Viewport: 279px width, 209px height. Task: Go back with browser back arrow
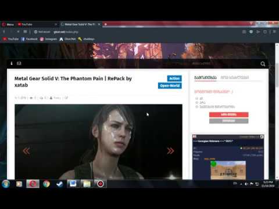(x=4, y=31)
